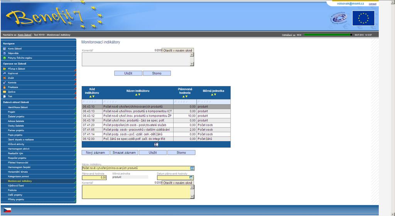Viewport: 395px width, 216px height.
Task: Open Harmonogram čerpání menu item
Action: [19, 167]
